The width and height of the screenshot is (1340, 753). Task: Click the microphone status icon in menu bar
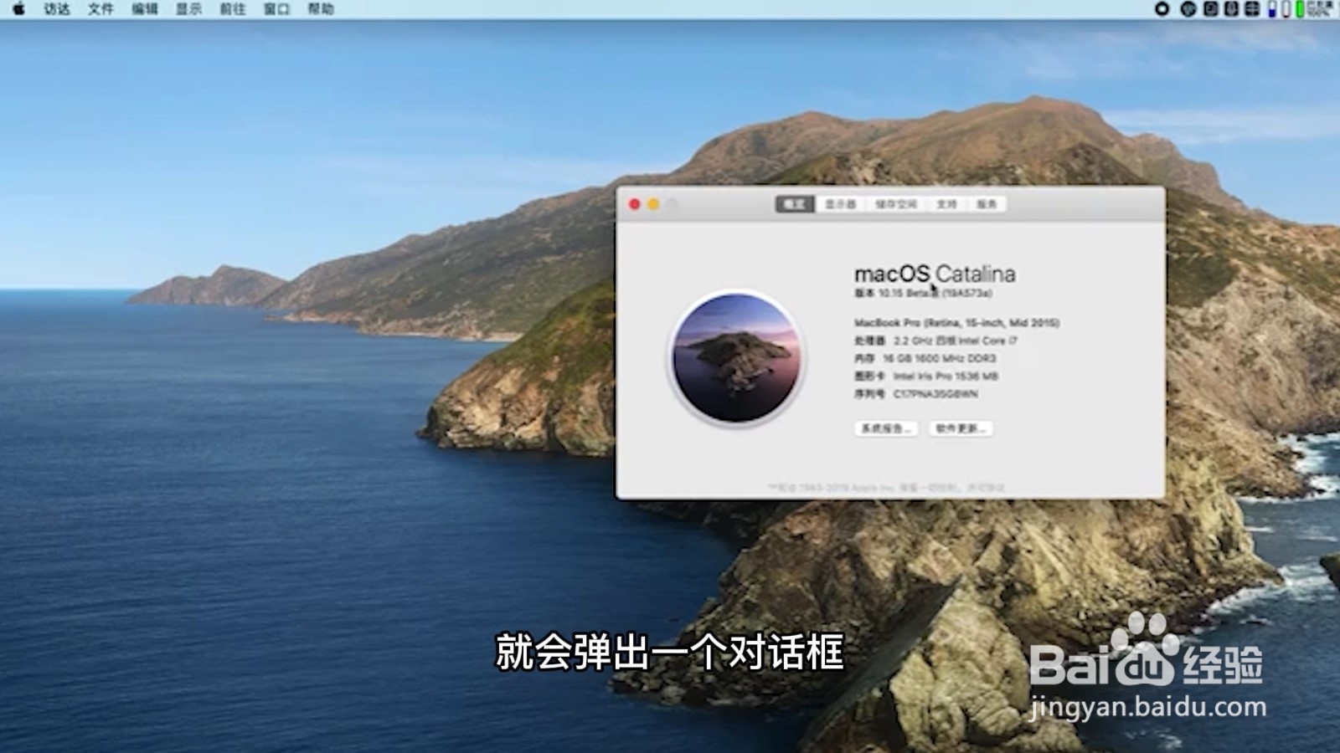1231,9
